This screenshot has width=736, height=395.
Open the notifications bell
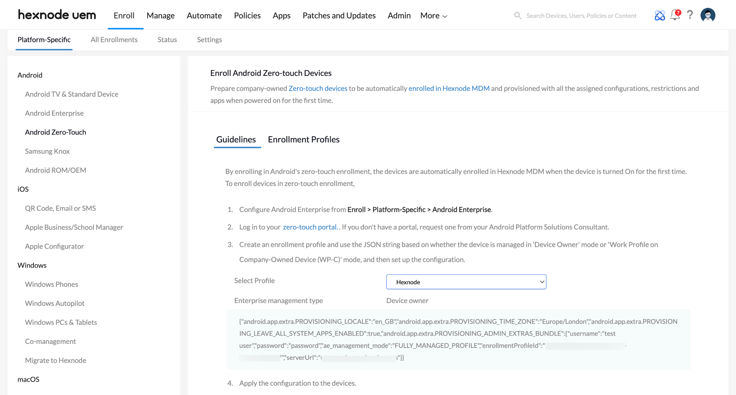point(675,15)
